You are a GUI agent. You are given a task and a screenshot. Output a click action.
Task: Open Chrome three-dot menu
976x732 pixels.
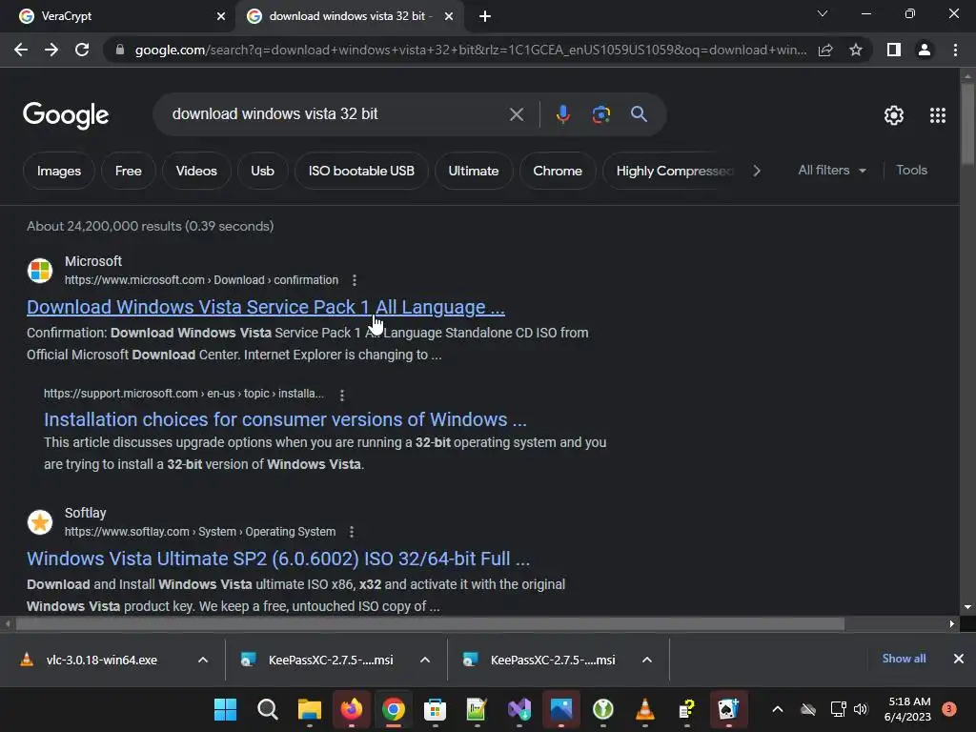tap(955, 50)
